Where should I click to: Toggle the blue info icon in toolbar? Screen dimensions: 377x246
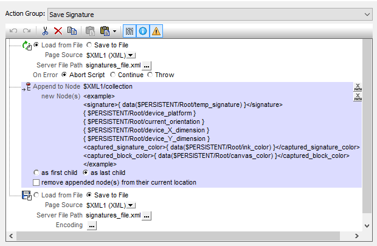(142, 30)
